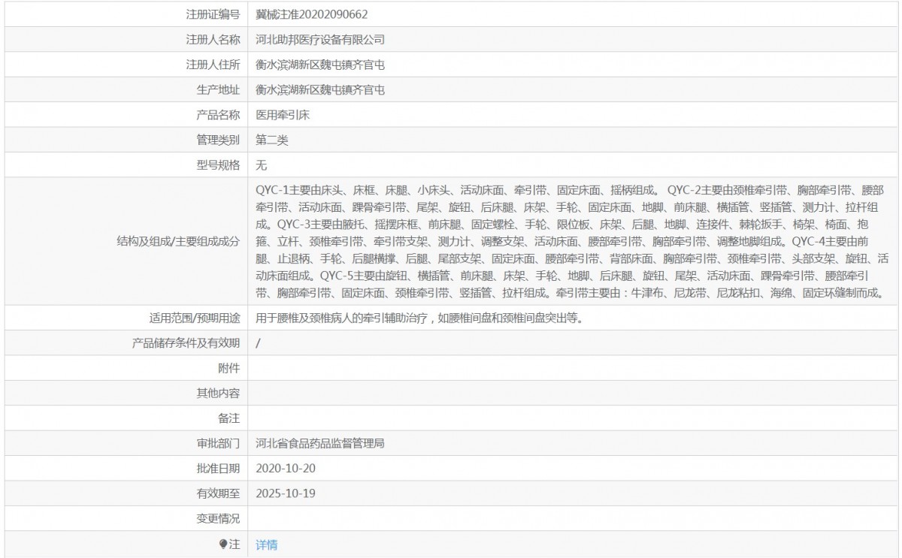Select the 其他内容 label
This screenshot has width=902, height=558.
pyautogui.click(x=218, y=393)
